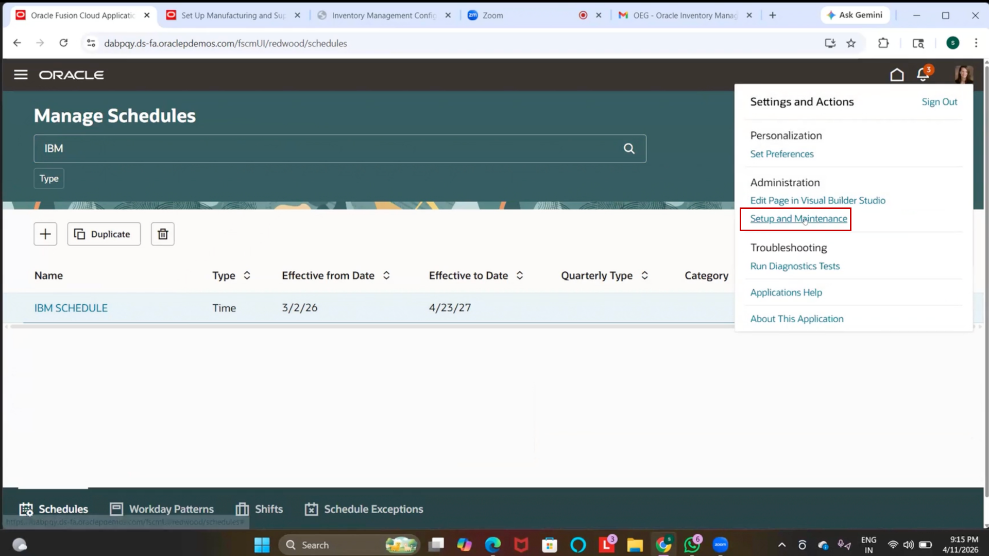The height and width of the screenshot is (556, 989).
Task: Open site information icon in address bar
Action: (91, 43)
